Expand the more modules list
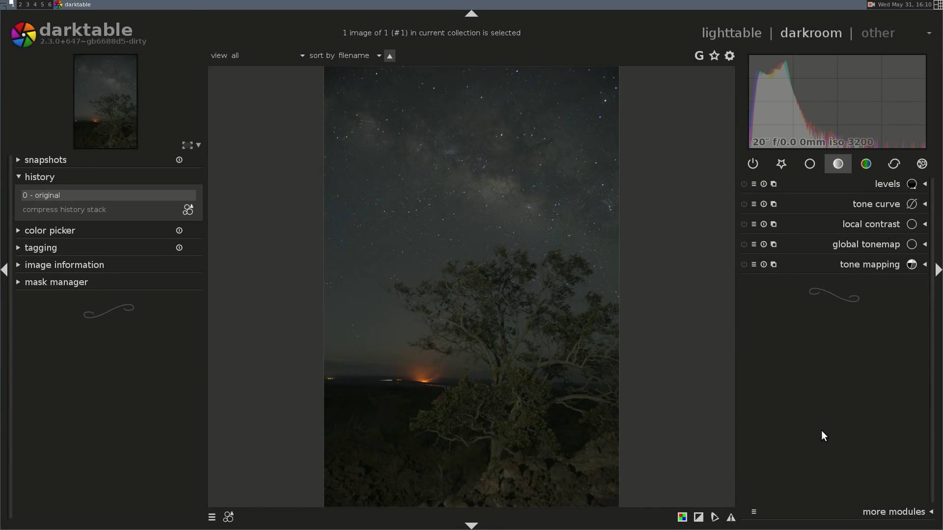This screenshot has width=943, height=530. pos(893,512)
